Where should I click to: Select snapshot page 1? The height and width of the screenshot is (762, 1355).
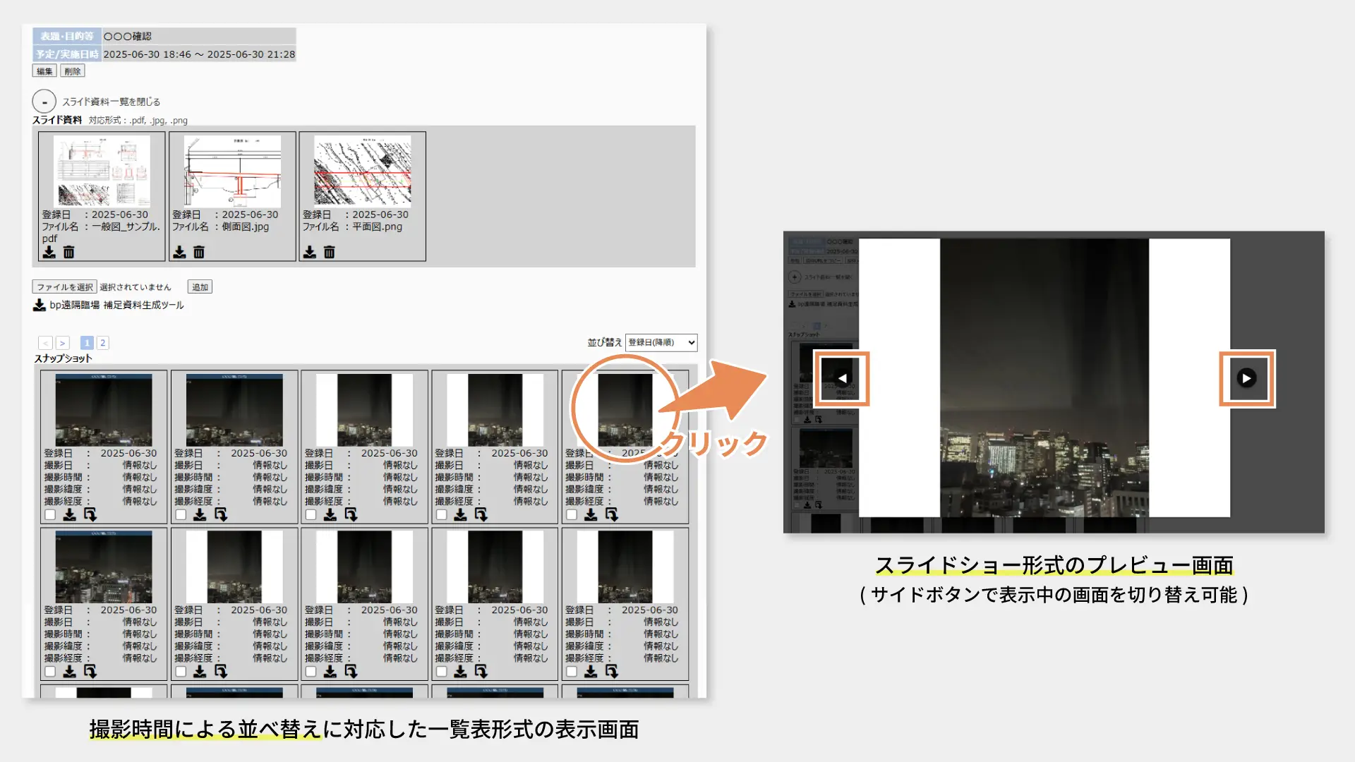[87, 343]
